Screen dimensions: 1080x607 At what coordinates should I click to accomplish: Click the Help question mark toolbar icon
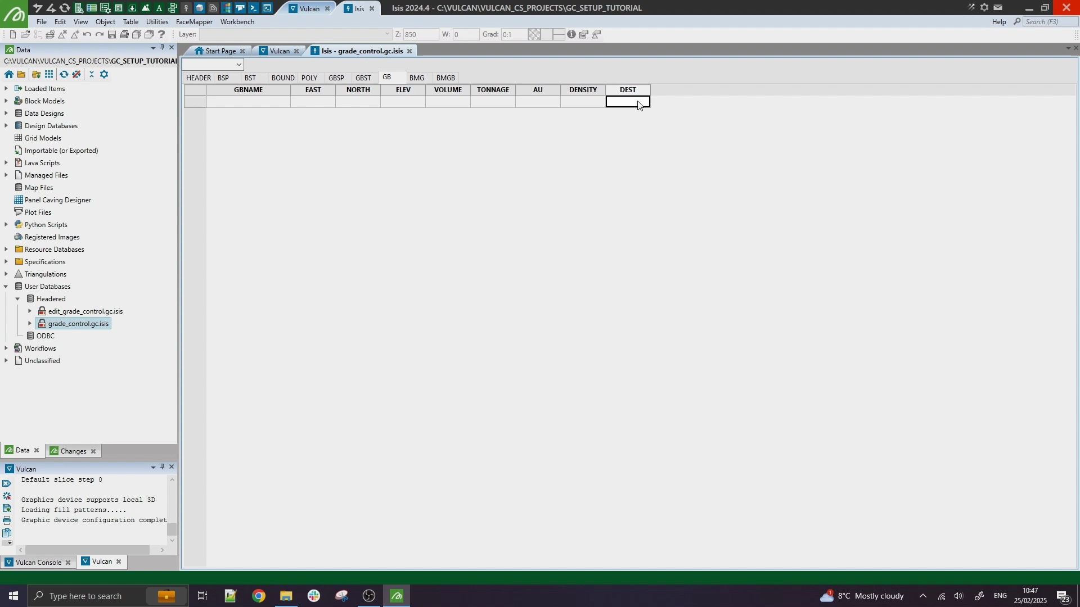pos(161,35)
